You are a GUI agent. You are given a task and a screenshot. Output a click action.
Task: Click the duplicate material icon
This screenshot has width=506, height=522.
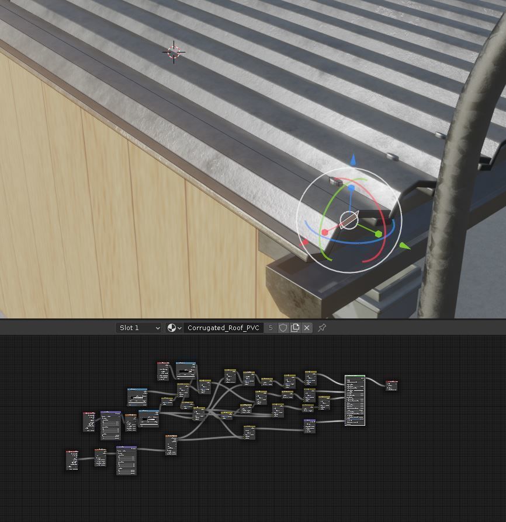[x=295, y=328]
